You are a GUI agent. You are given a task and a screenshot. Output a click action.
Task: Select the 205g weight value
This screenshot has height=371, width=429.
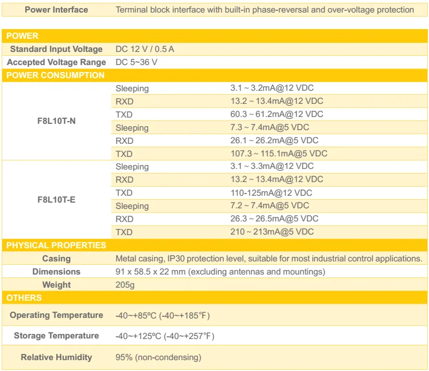(125, 285)
